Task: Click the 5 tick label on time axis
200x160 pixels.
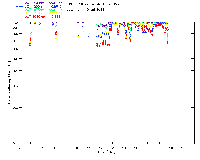Action: point(19,148)
